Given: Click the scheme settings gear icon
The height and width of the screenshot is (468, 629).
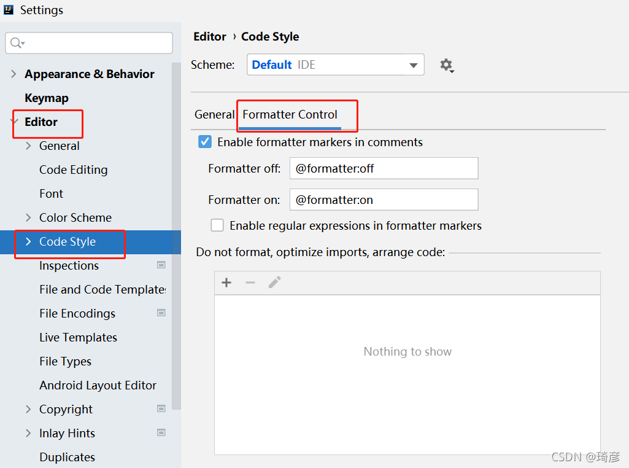Looking at the screenshot, I should (446, 65).
